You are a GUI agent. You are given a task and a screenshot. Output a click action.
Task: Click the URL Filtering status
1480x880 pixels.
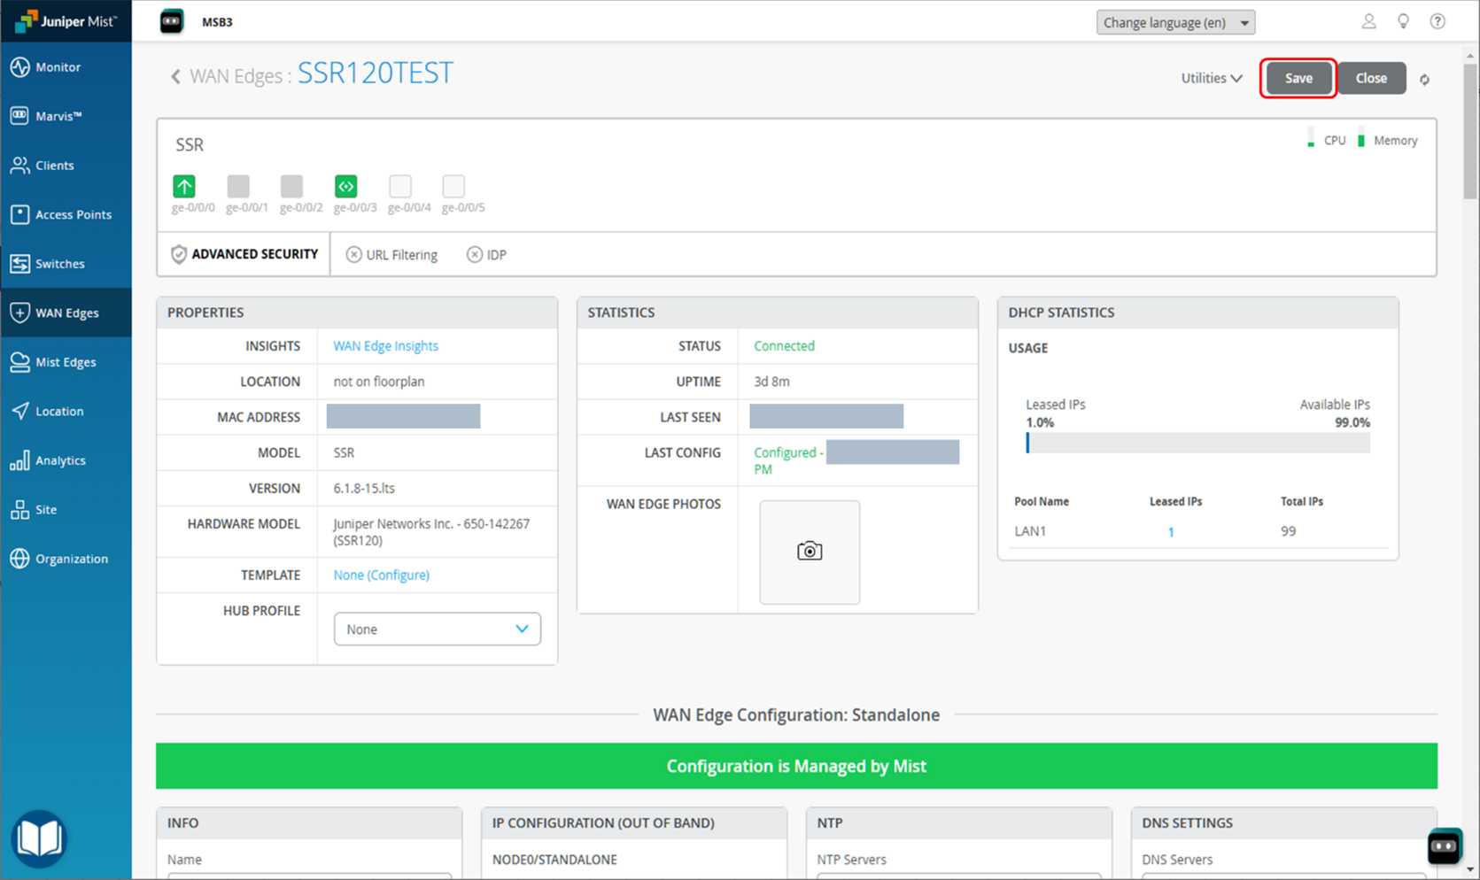click(x=391, y=255)
